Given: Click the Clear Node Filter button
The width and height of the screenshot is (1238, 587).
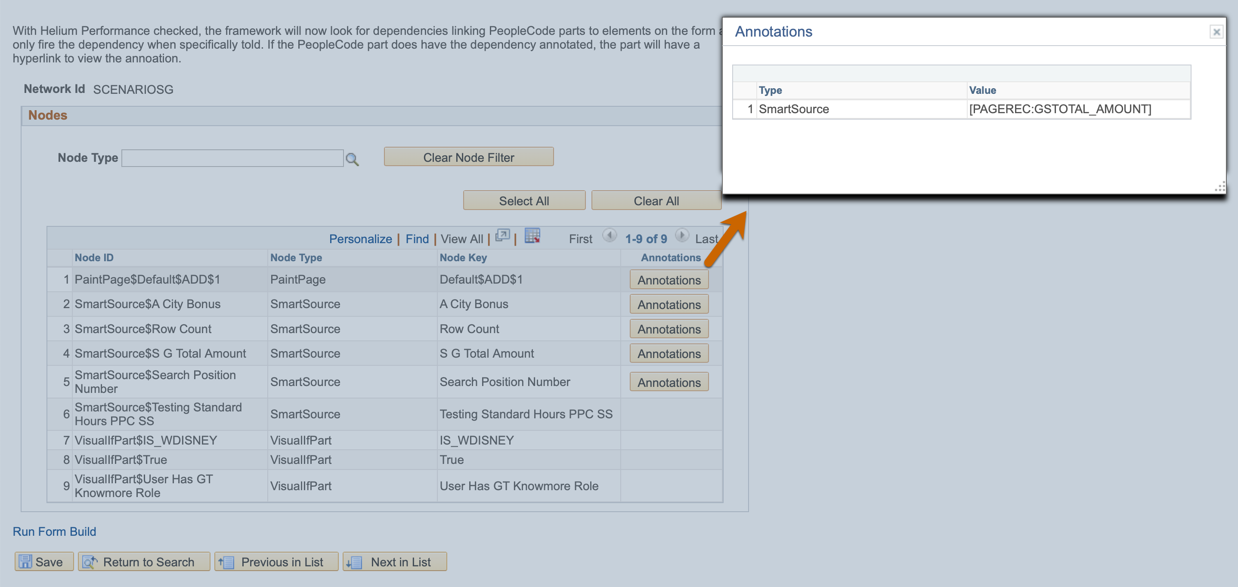Looking at the screenshot, I should [469, 157].
